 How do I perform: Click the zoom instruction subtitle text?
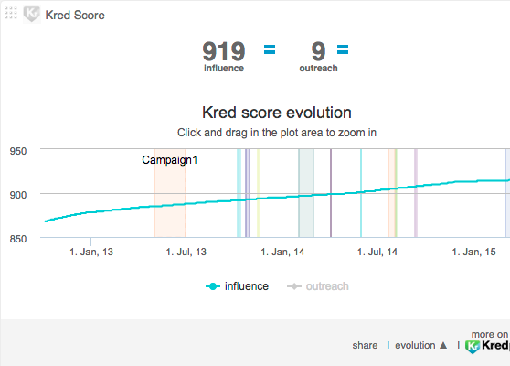pos(277,133)
